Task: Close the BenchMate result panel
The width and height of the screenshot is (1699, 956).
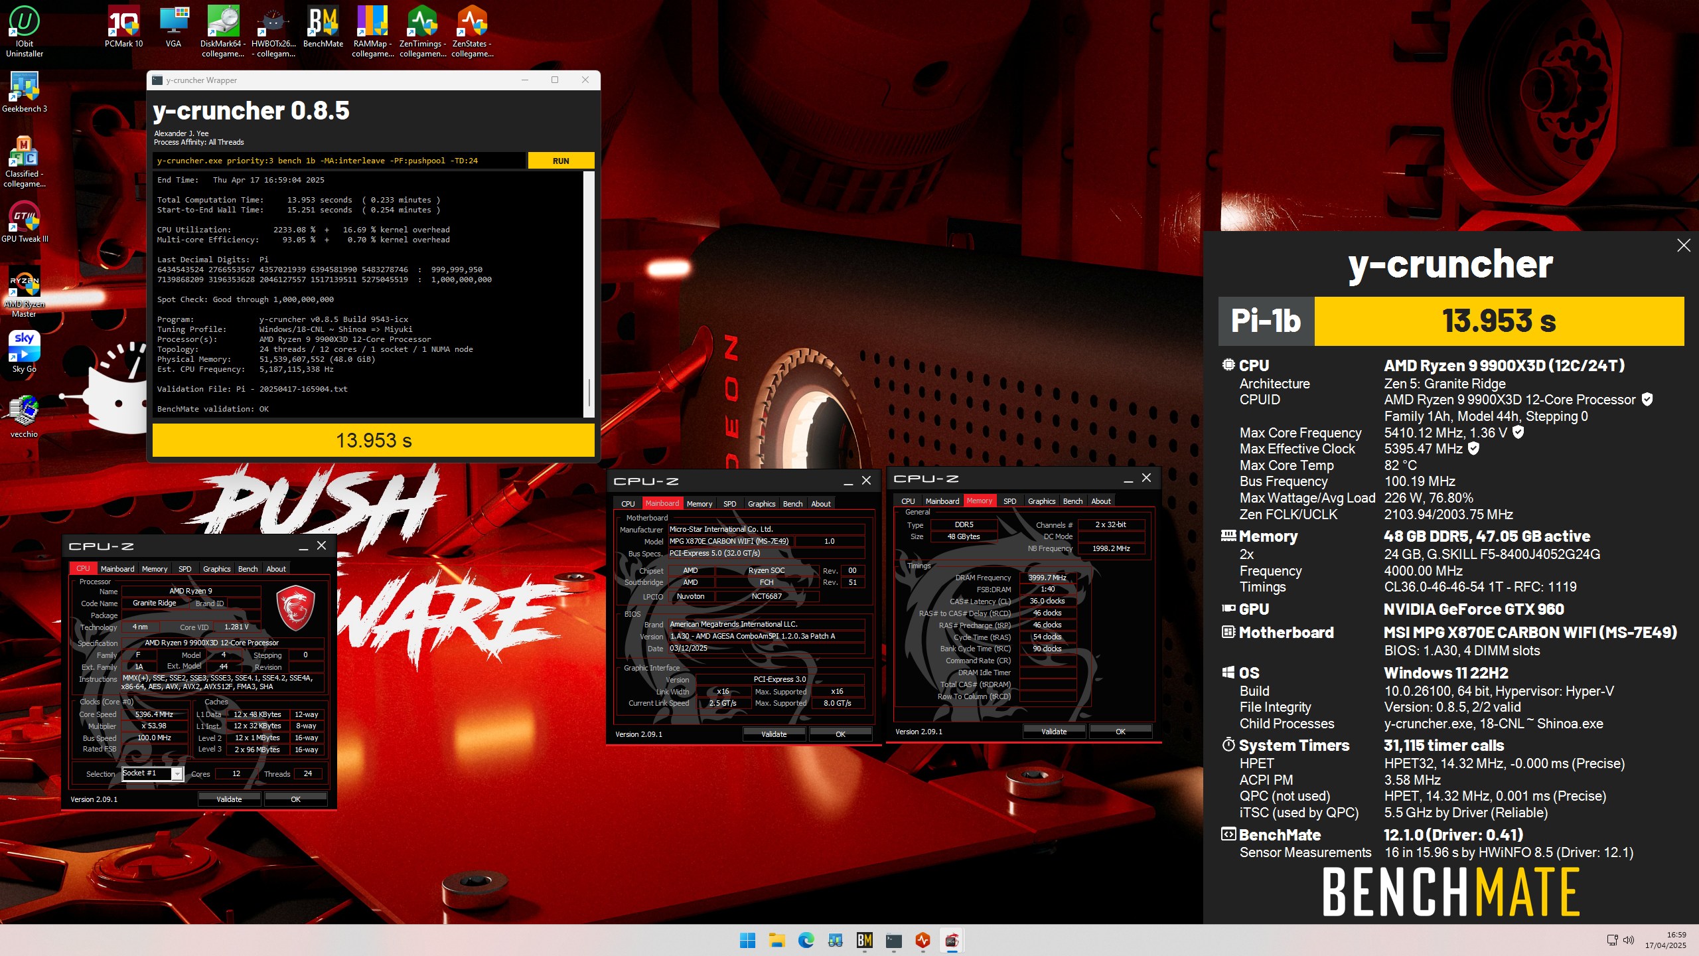Action: tap(1684, 246)
